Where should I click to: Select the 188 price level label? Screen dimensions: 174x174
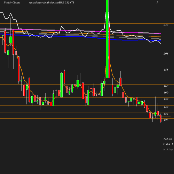[166, 70]
